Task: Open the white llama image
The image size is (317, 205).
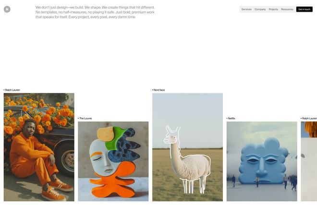Action: [188, 147]
